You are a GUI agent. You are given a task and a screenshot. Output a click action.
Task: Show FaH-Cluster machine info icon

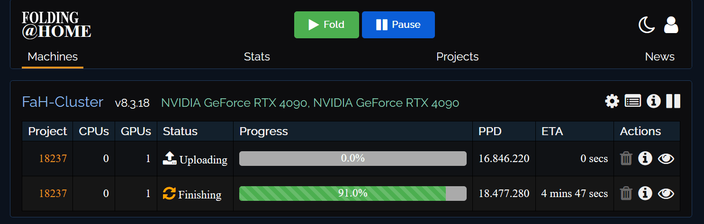point(653,101)
